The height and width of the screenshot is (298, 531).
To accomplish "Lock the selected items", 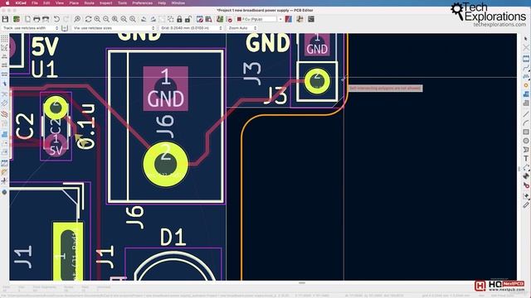I will click(x=179, y=19).
